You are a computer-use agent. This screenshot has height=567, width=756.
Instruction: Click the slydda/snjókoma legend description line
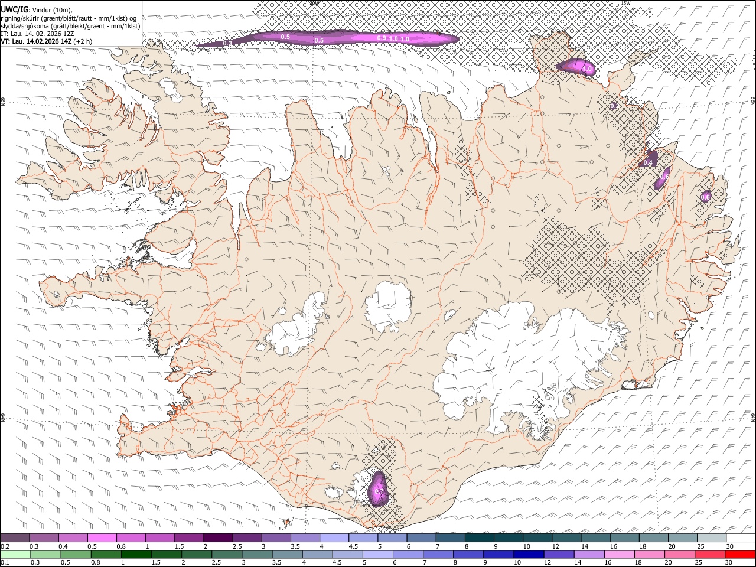[70, 26]
